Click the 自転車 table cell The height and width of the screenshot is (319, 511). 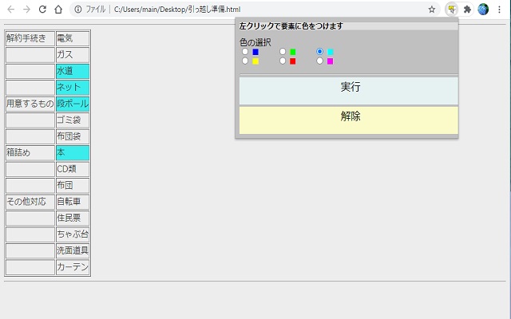point(73,202)
